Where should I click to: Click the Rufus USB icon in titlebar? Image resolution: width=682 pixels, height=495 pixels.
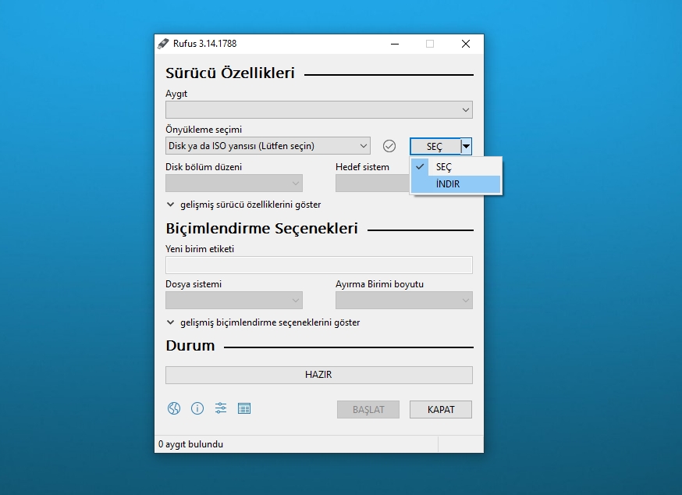(x=164, y=44)
